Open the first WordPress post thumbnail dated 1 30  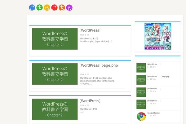(55, 39)
